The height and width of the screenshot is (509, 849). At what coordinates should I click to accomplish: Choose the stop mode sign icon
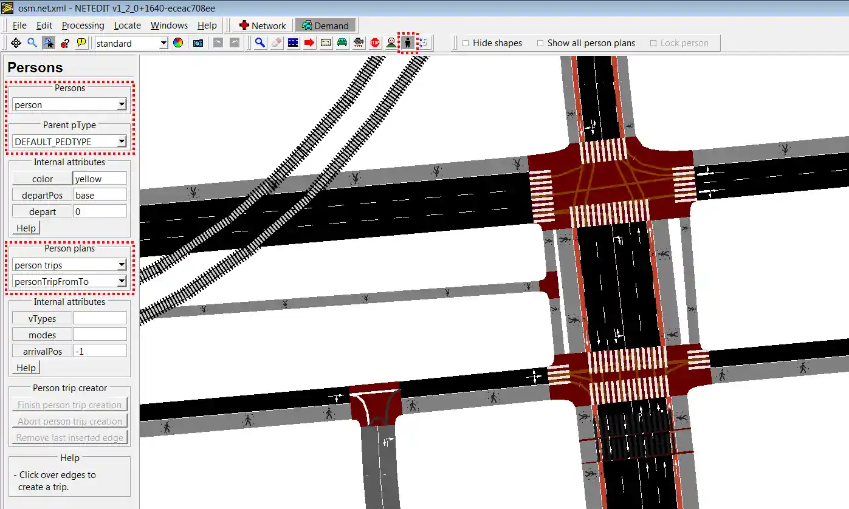375,43
